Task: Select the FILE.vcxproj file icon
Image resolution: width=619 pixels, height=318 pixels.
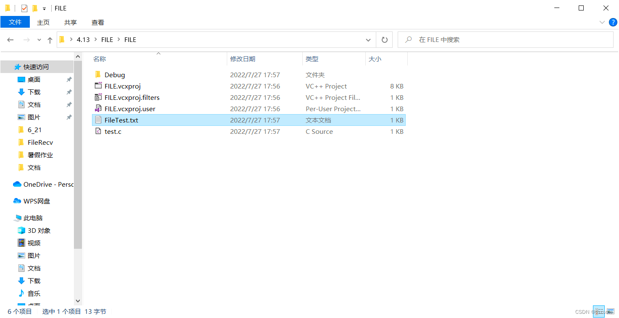Action: tap(98, 86)
